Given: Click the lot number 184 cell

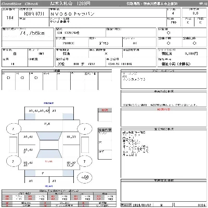Looking at the screenshot, I should [x=10, y=18].
